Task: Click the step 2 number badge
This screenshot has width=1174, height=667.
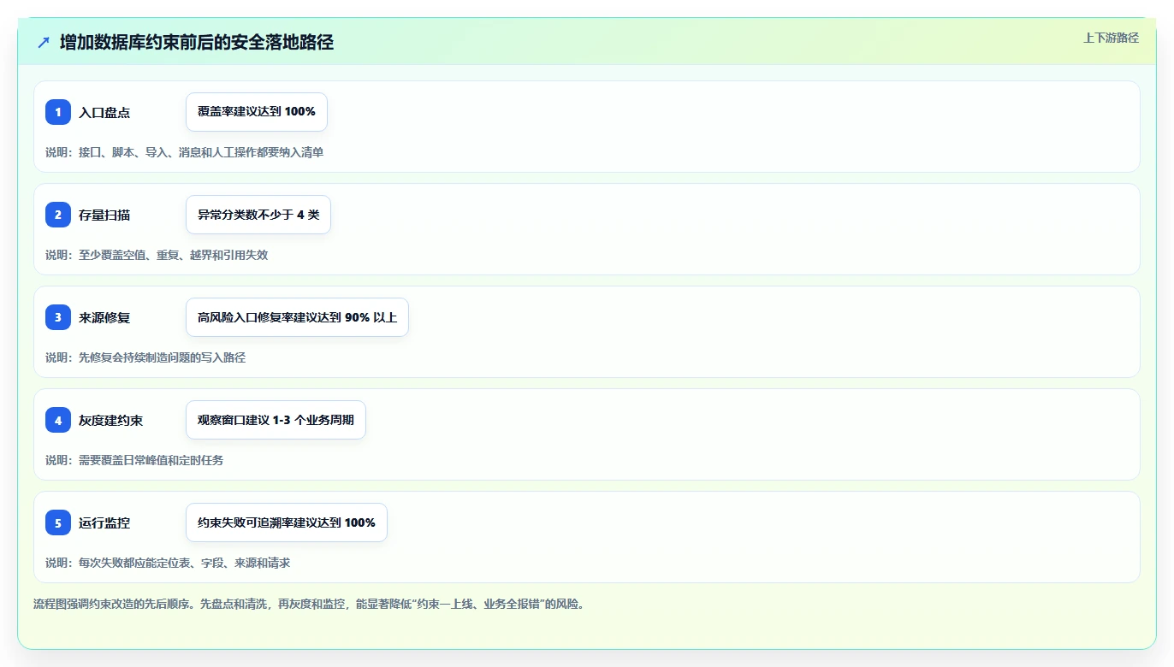Action: click(58, 215)
